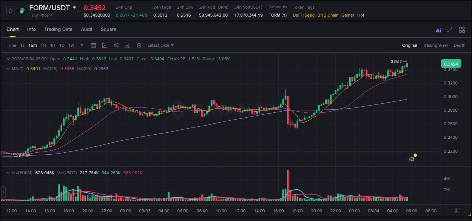Open the indicator settings icon

(128, 45)
